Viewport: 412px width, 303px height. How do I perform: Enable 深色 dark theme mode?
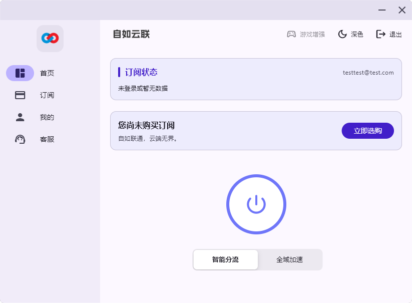point(356,34)
